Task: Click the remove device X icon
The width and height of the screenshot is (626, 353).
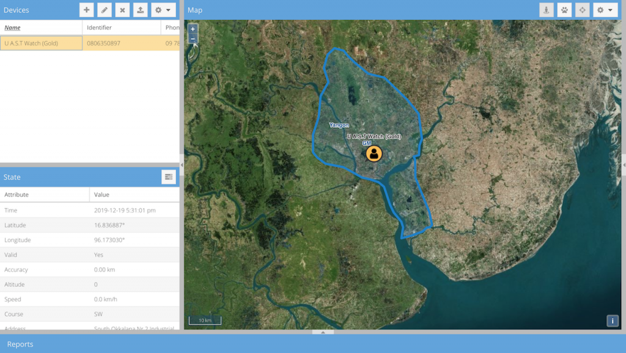Action: [x=122, y=10]
